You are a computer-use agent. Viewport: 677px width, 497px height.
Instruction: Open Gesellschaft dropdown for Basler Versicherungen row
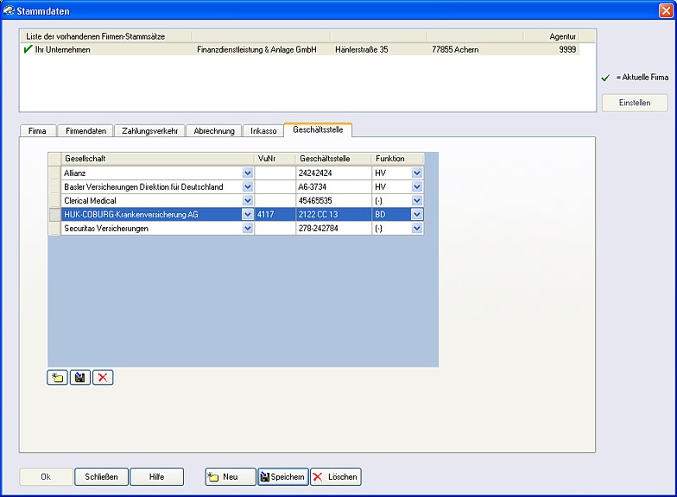pyautogui.click(x=248, y=187)
